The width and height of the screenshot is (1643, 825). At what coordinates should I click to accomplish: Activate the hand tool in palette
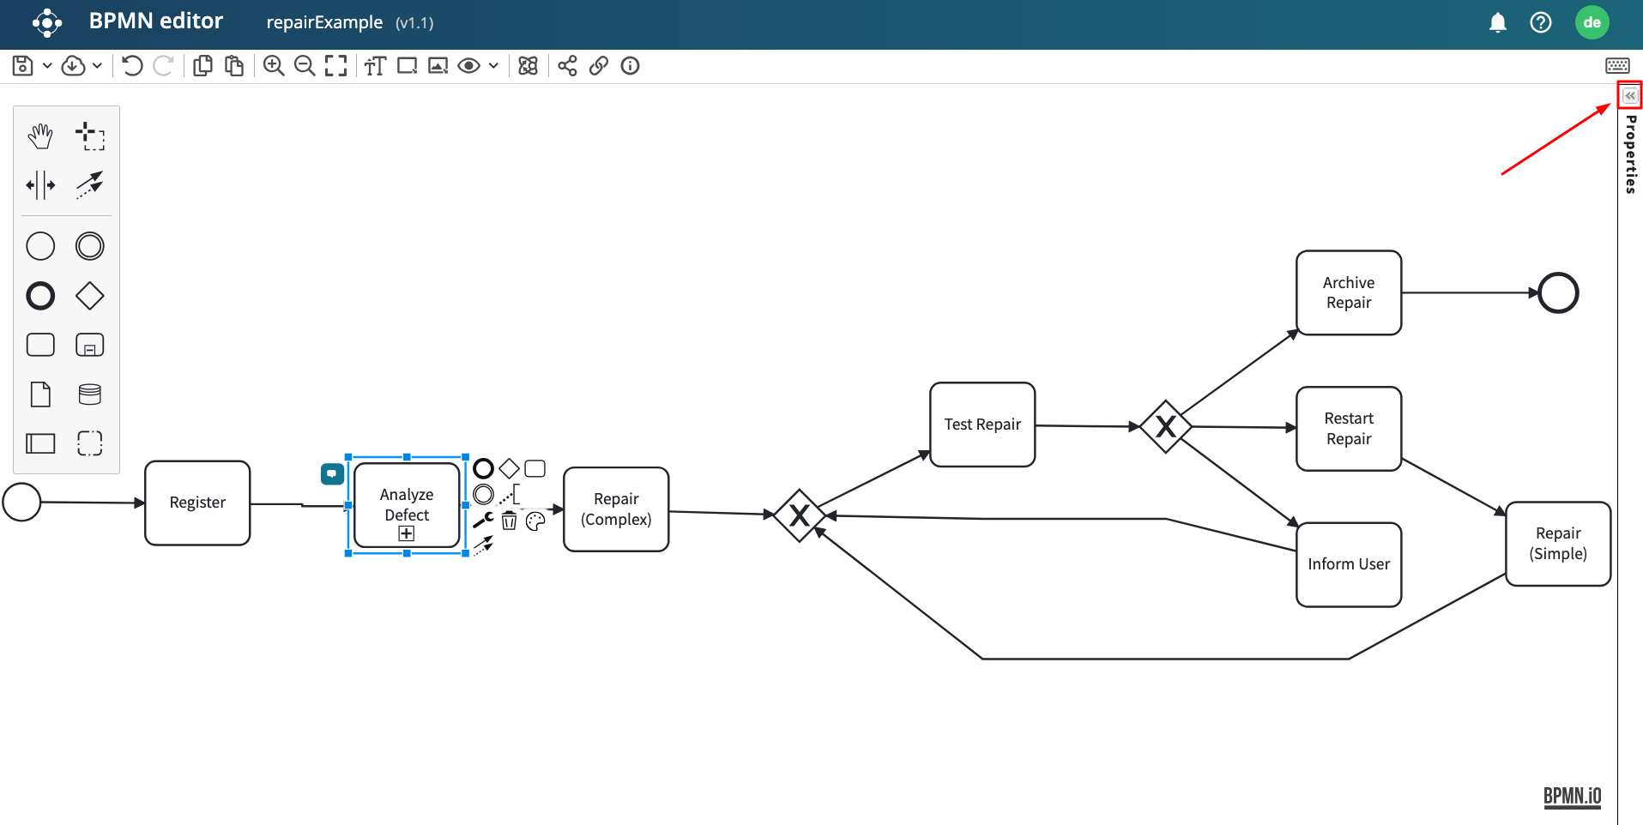(40, 135)
